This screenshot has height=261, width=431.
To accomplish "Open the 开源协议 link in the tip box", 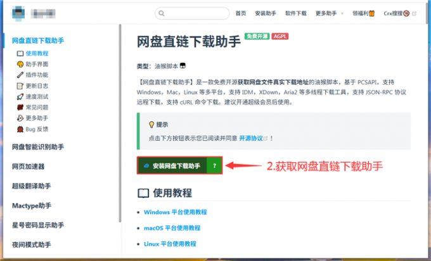I will pos(251,138).
